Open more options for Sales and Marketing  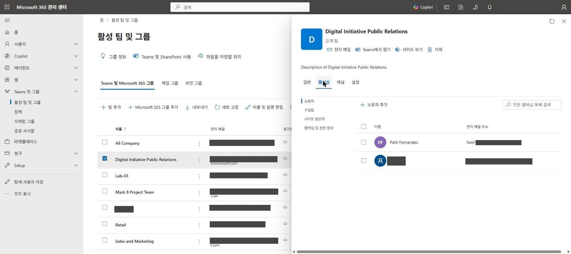click(x=199, y=242)
